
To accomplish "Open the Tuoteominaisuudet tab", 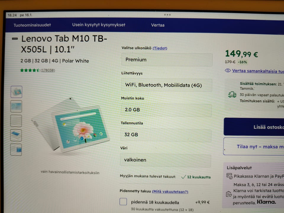I will click(32, 25).
